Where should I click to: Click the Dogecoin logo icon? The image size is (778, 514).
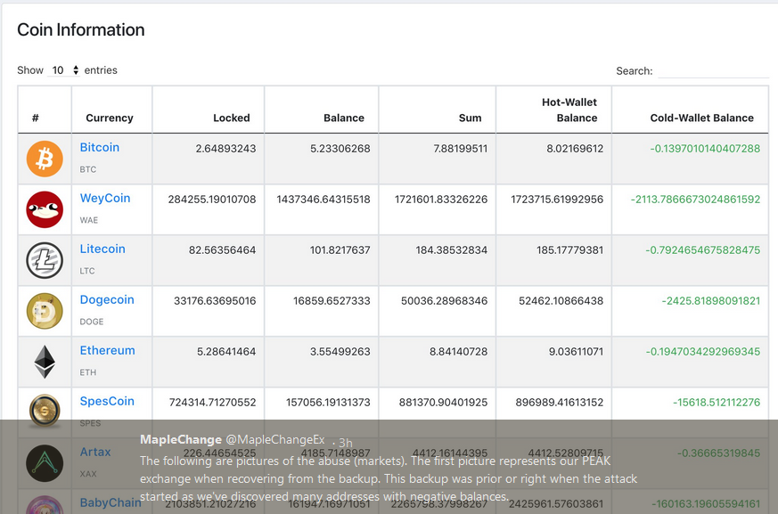45,311
